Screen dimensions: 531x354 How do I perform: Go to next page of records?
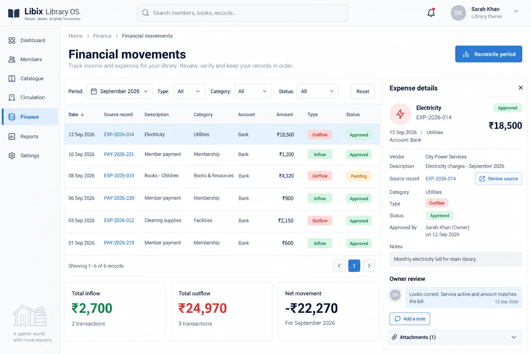coord(369,265)
